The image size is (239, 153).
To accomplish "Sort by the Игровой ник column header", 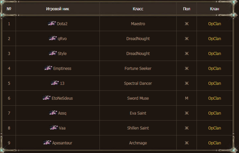I will (x=58, y=8).
